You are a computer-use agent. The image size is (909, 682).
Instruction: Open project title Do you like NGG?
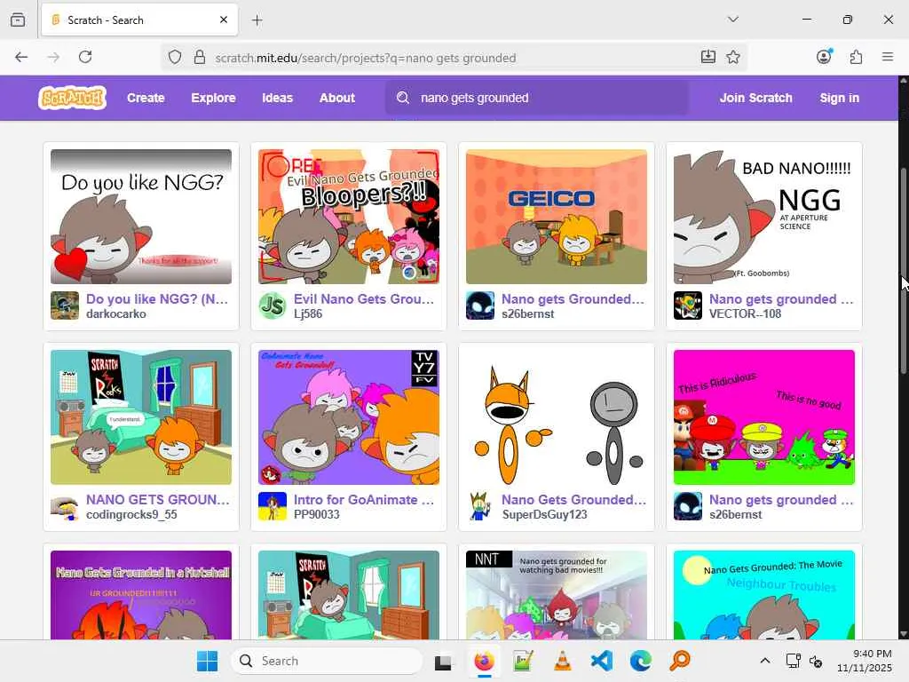[x=157, y=299]
